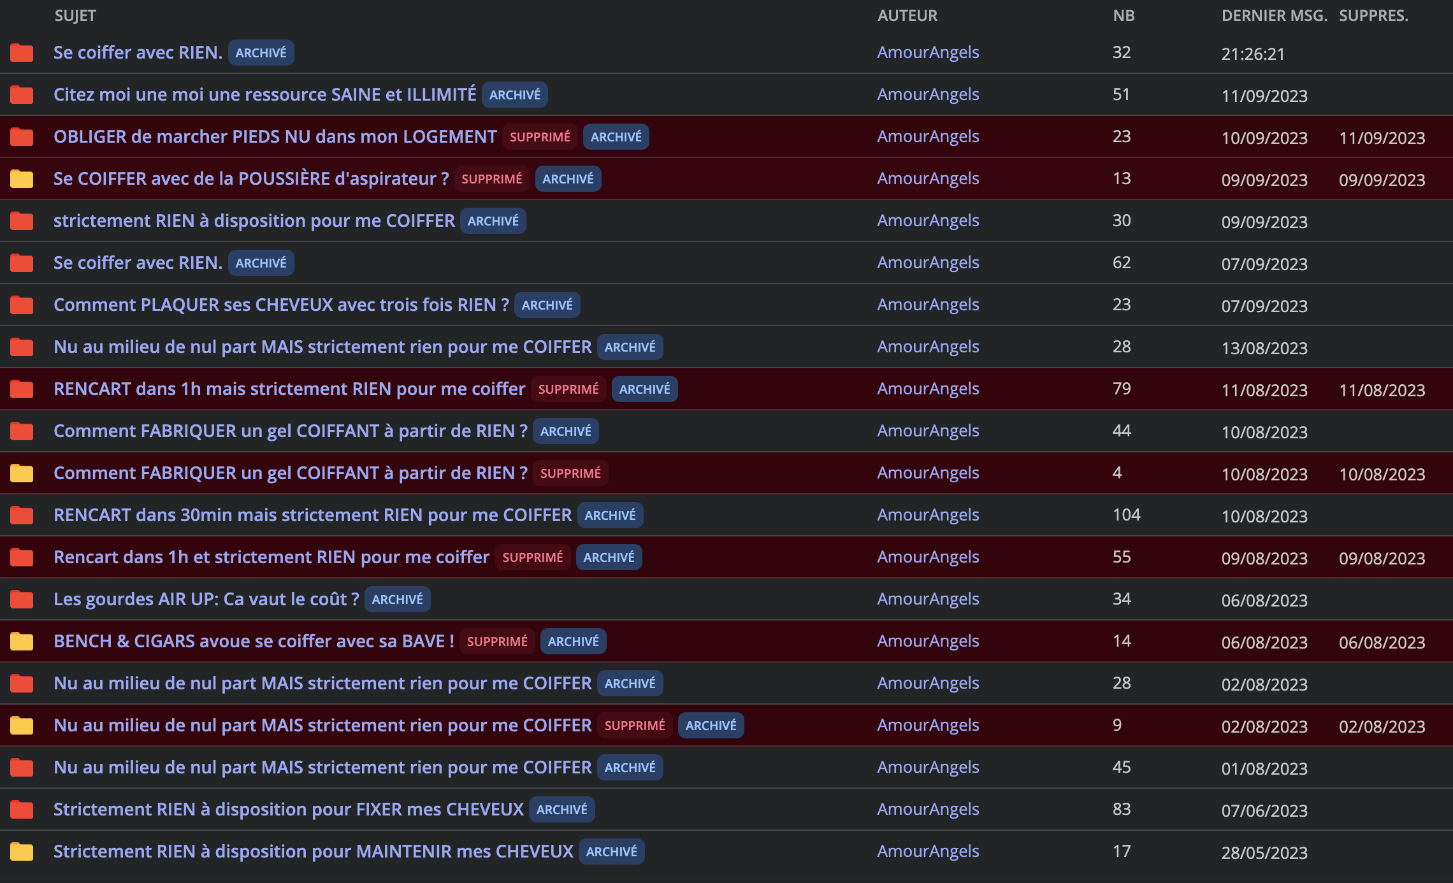Click red folder icon beside 'Citez moi une' topic
Image resolution: width=1453 pixels, height=883 pixels.
[x=22, y=95]
